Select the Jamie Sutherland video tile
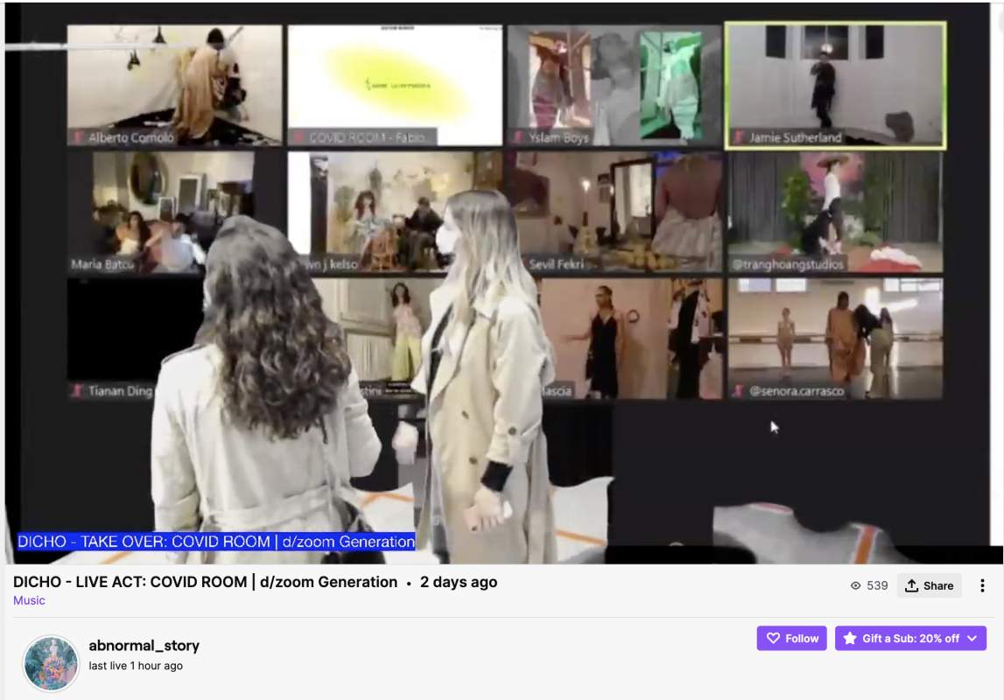The image size is (1004, 700). pos(835,85)
